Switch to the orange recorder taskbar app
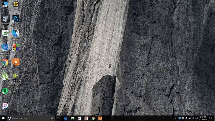Image resolution: width=215 pixels, height=121 pixels. click(x=100, y=118)
